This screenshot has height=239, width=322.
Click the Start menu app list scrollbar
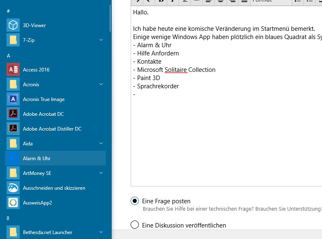coord(110,18)
